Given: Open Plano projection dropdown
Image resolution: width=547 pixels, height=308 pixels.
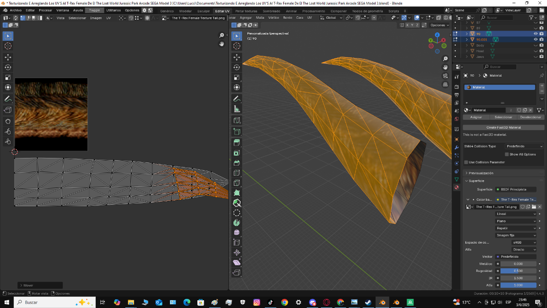Looking at the screenshot, I should click(516, 221).
